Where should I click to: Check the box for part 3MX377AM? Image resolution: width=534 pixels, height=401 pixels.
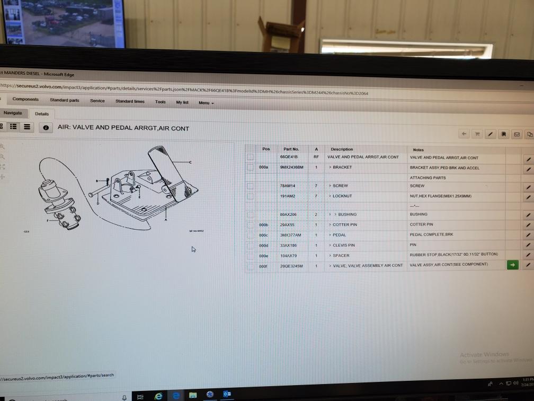click(x=250, y=236)
